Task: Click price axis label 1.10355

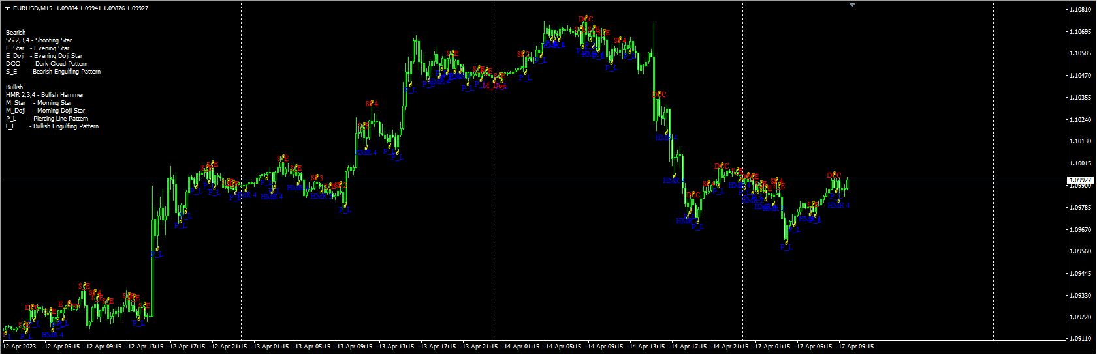Action: 1081,98
